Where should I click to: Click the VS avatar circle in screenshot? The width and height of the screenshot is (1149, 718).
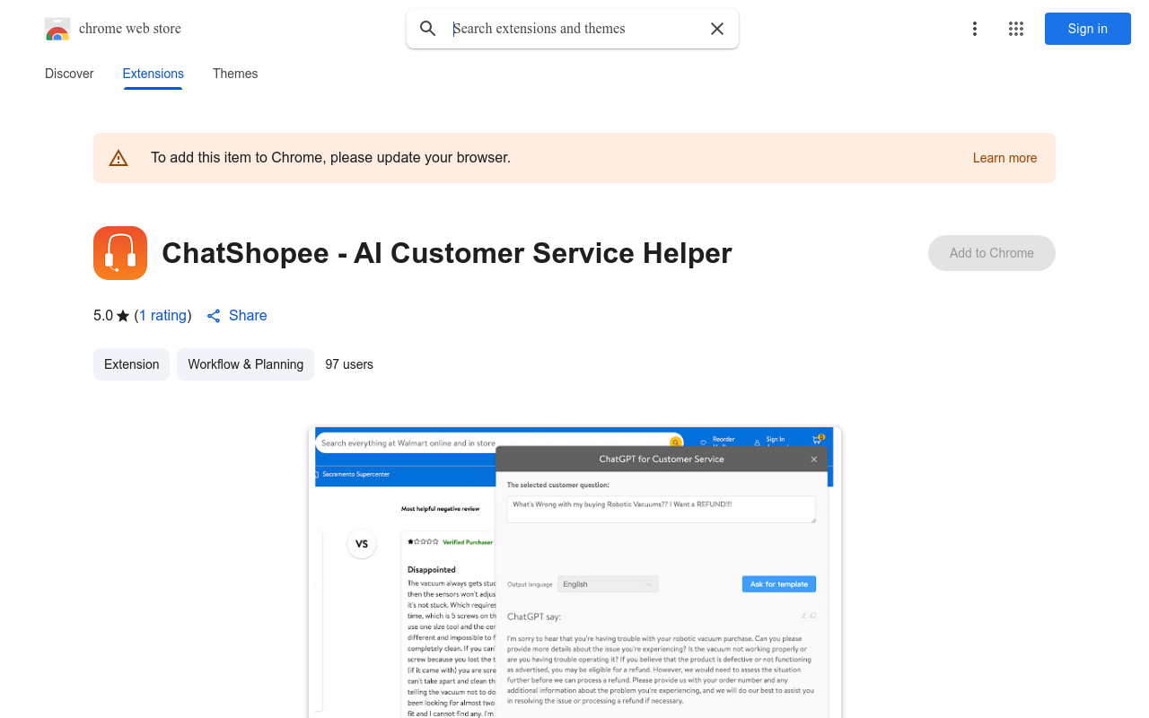[362, 544]
